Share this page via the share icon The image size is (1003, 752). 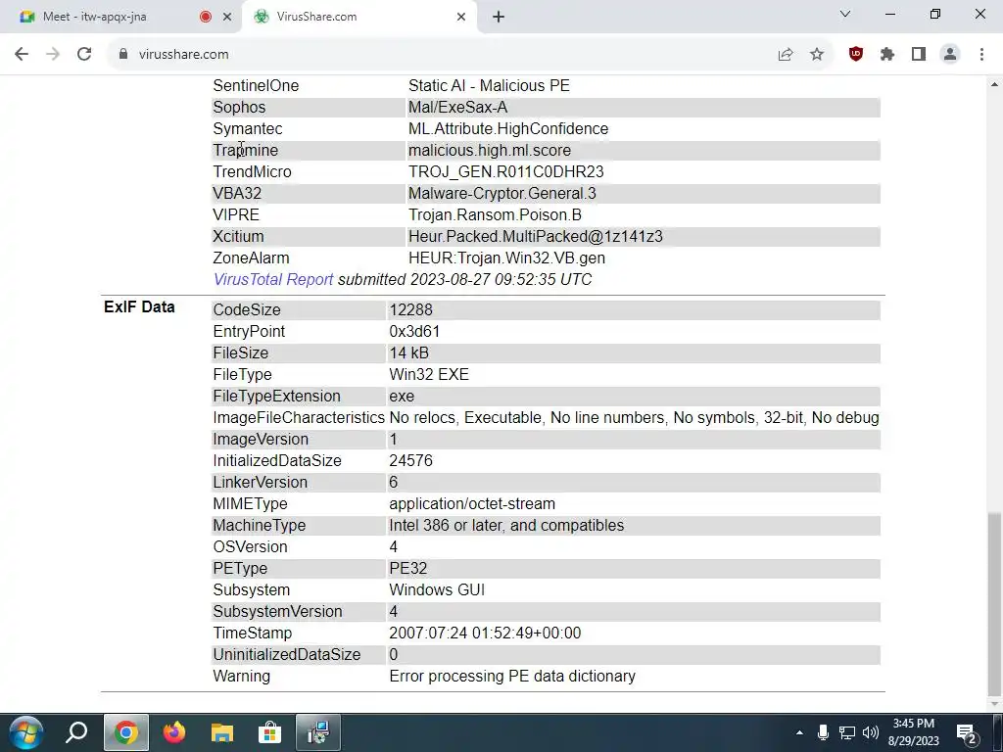click(786, 55)
